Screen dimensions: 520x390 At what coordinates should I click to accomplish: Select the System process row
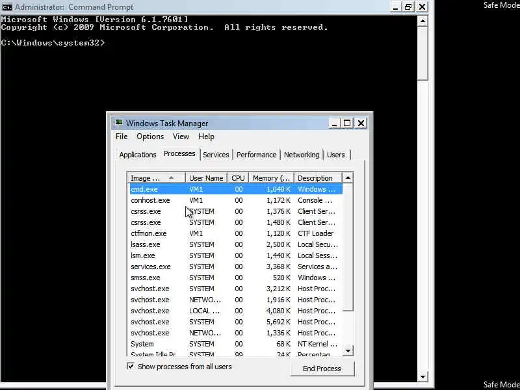pos(235,344)
